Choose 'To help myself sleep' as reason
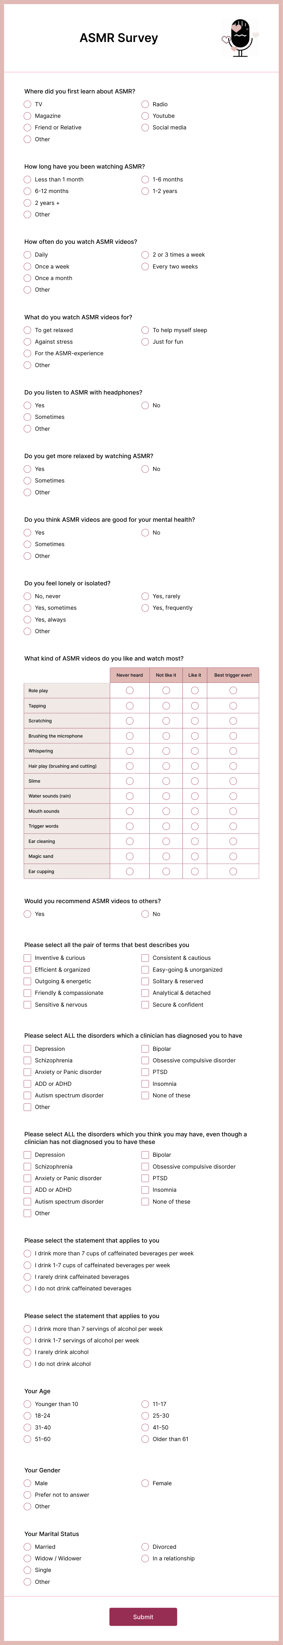 tap(145, 330)
